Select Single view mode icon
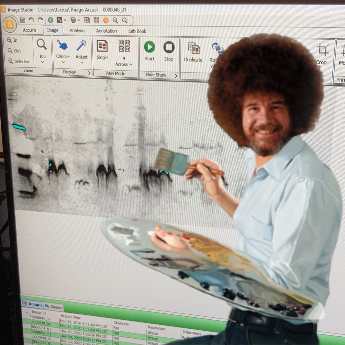 point(102,46)
